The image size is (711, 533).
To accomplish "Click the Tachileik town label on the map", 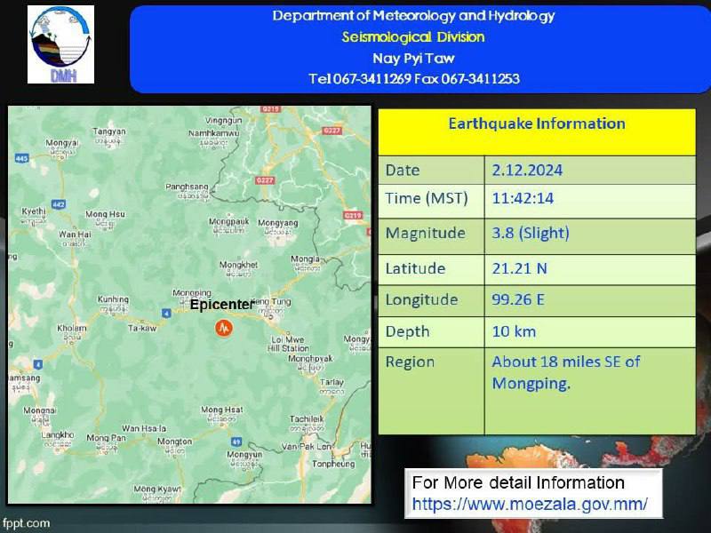I will click(307, 418).
